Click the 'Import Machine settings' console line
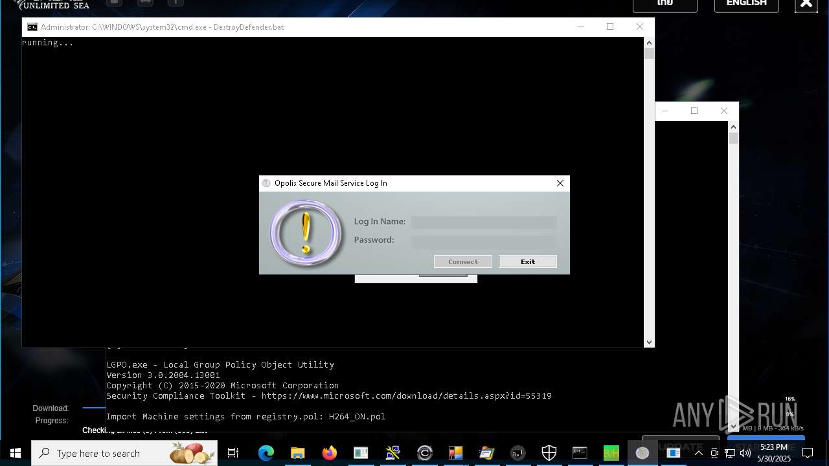829x466 pixels. [246, 417]
